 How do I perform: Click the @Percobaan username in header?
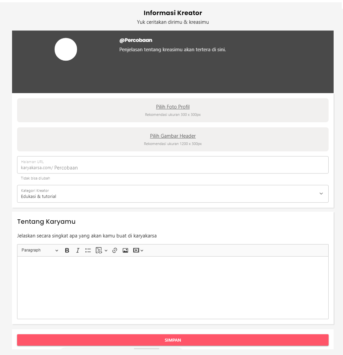pyautogui.click(x=136, y=40)
